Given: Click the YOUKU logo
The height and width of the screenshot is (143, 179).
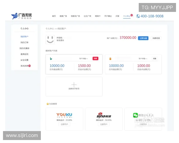Looking at the screenshot, I should (x=64, y=115).
